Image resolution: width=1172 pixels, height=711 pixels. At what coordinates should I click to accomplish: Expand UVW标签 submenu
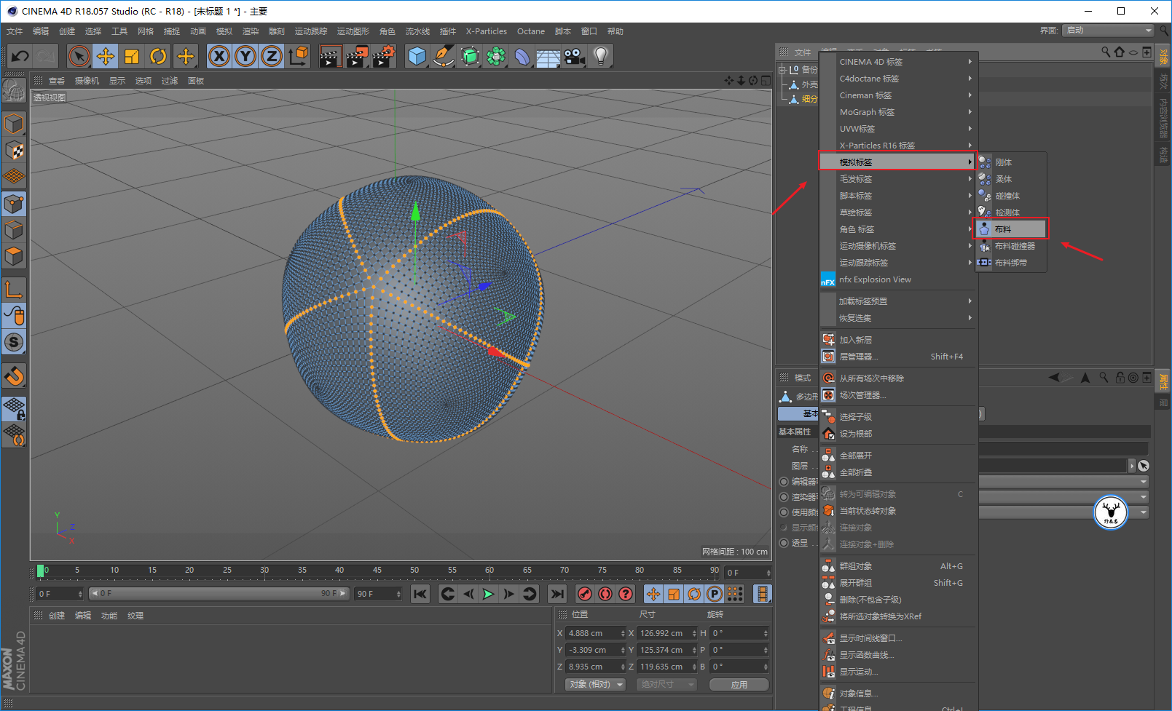[898, 129]
